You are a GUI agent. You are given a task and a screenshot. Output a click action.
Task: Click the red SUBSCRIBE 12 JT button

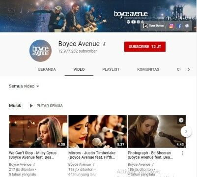coord(145,47)
